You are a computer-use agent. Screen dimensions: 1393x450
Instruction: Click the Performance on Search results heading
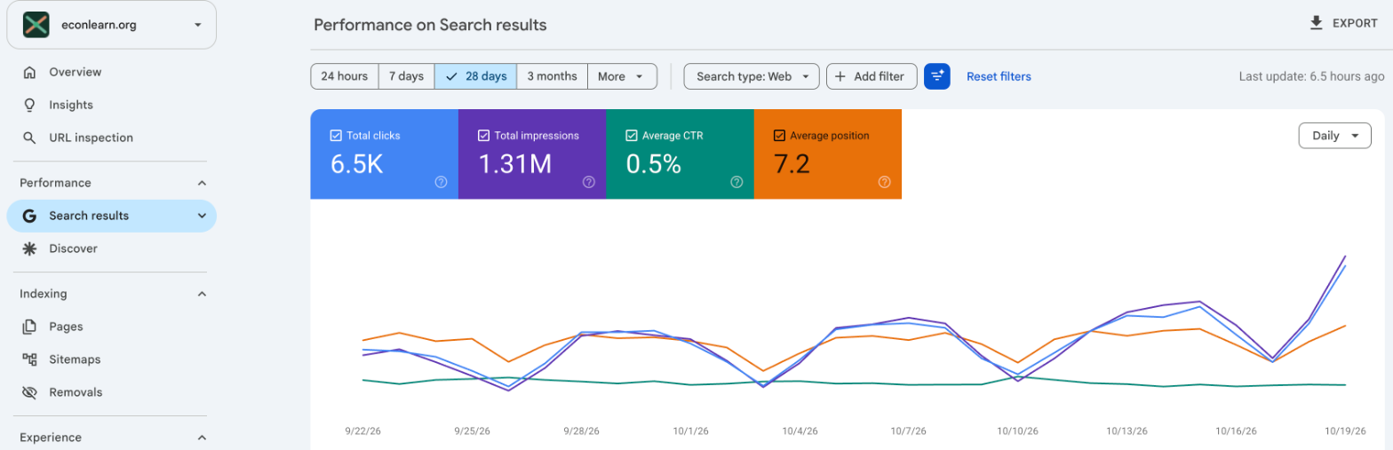[430, 25]
